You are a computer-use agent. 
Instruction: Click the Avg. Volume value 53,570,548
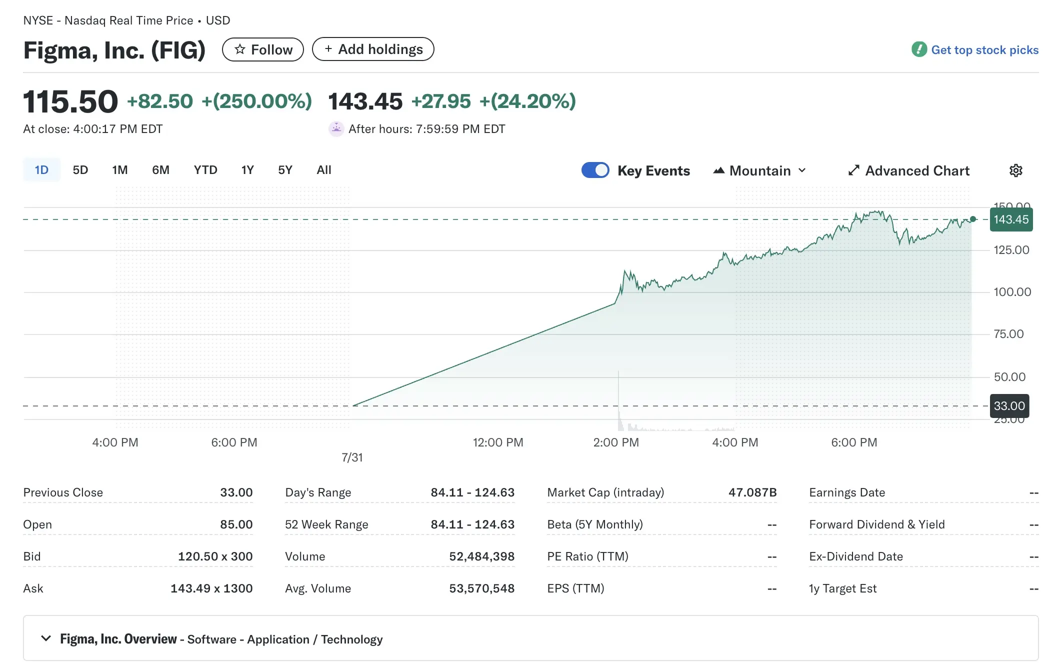click(481, 588)
